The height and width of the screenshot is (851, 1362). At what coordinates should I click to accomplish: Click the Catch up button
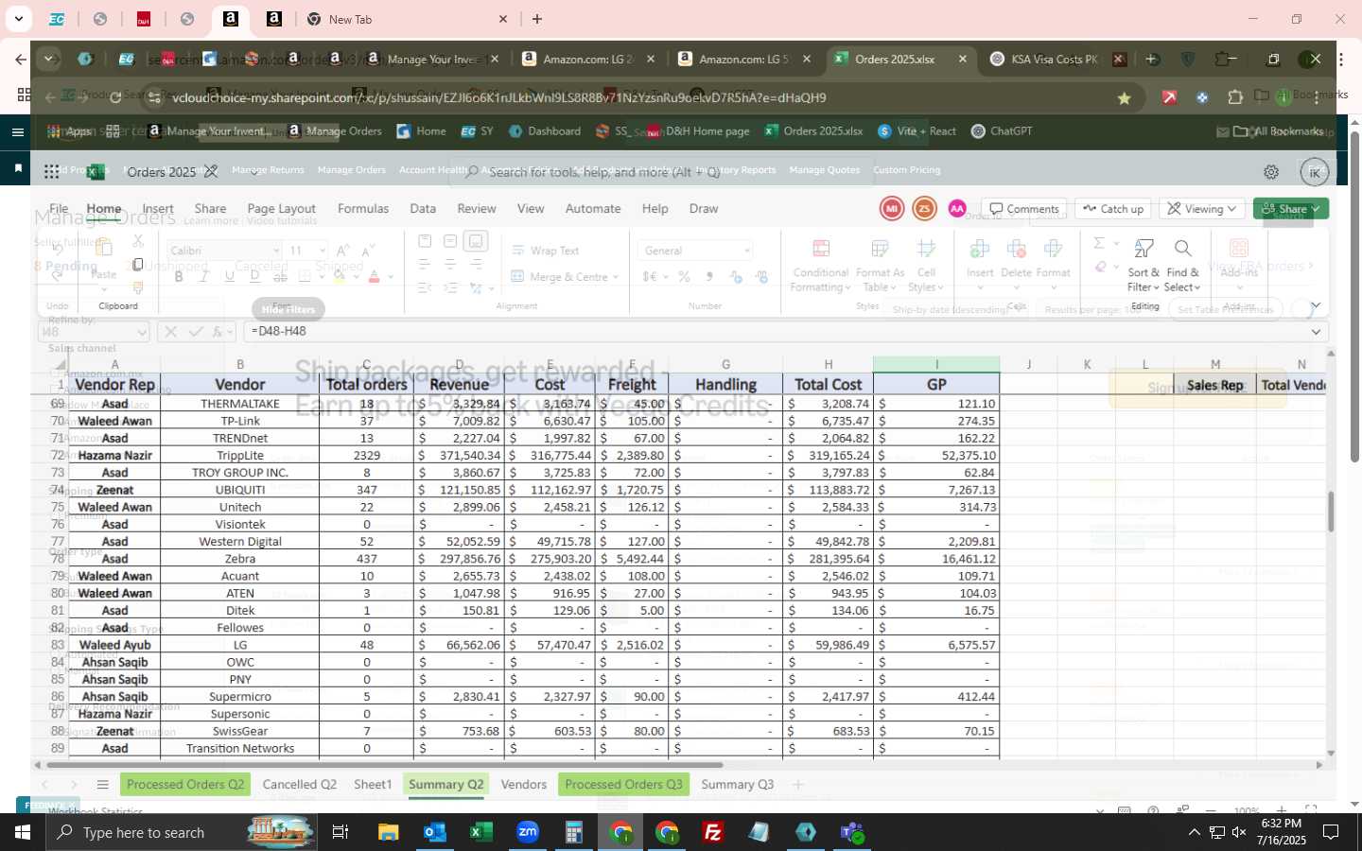[x=1113, y=209]
